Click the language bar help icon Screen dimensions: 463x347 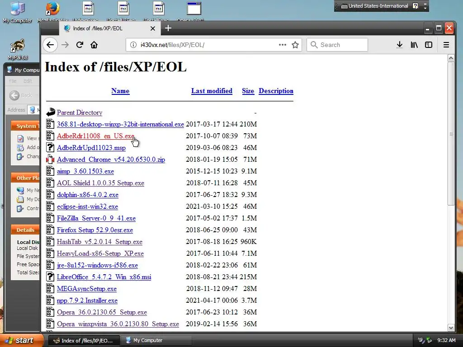point(416,6)
